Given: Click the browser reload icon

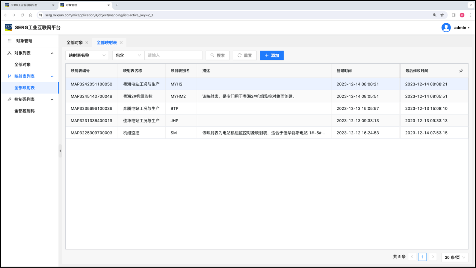Looking at the screenshot, I should (22, 15).
